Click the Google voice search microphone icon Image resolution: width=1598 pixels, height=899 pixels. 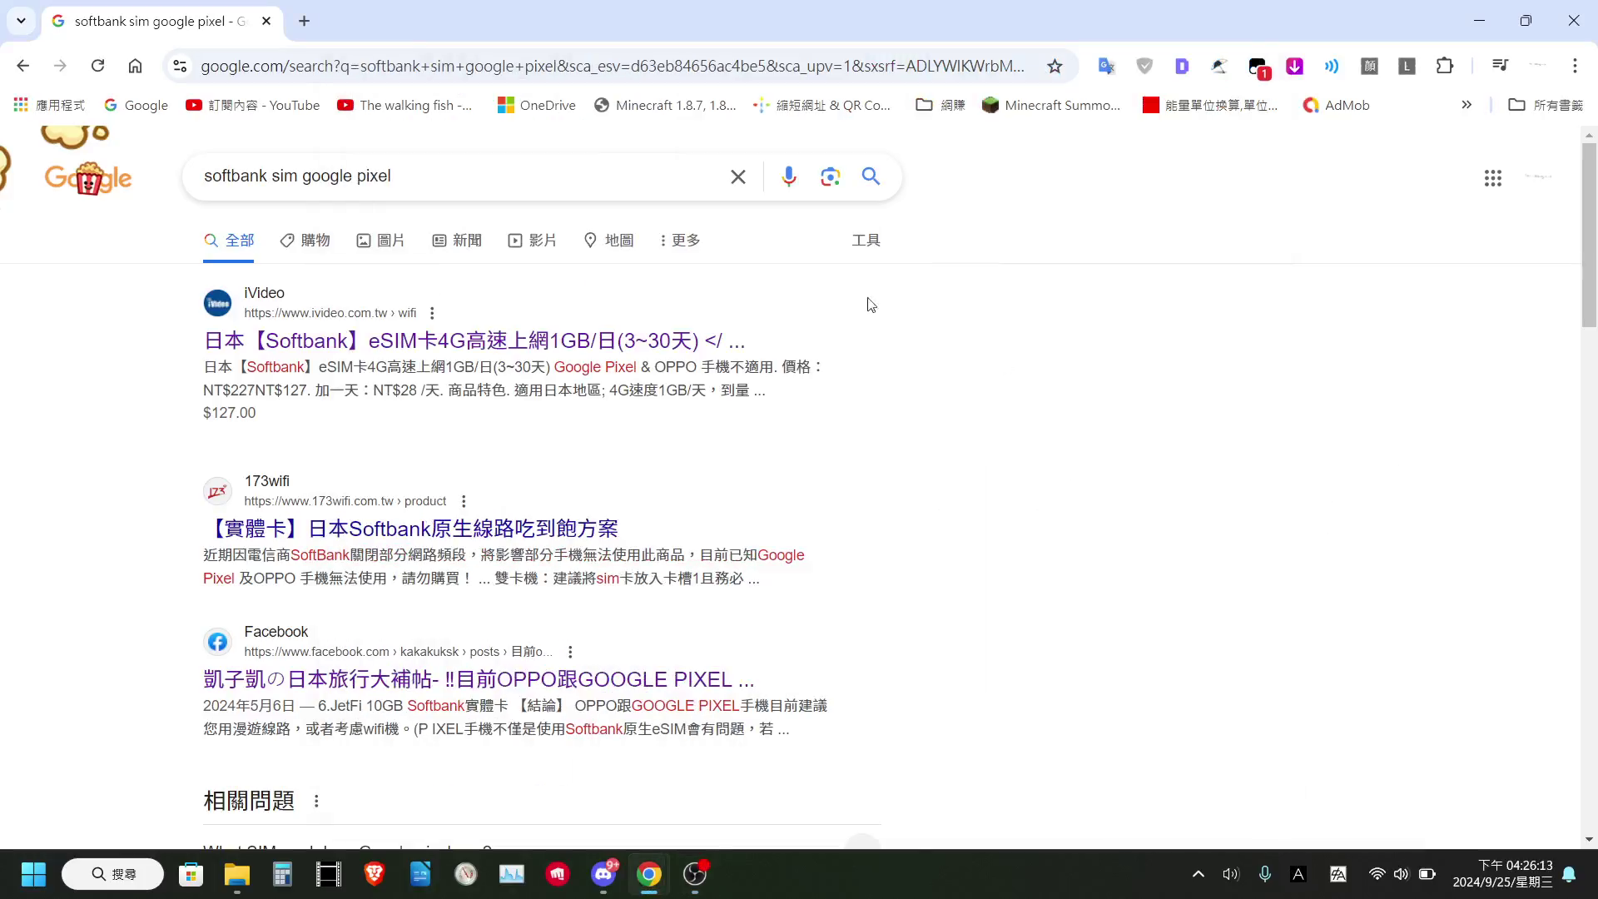[x=789, y=176]
